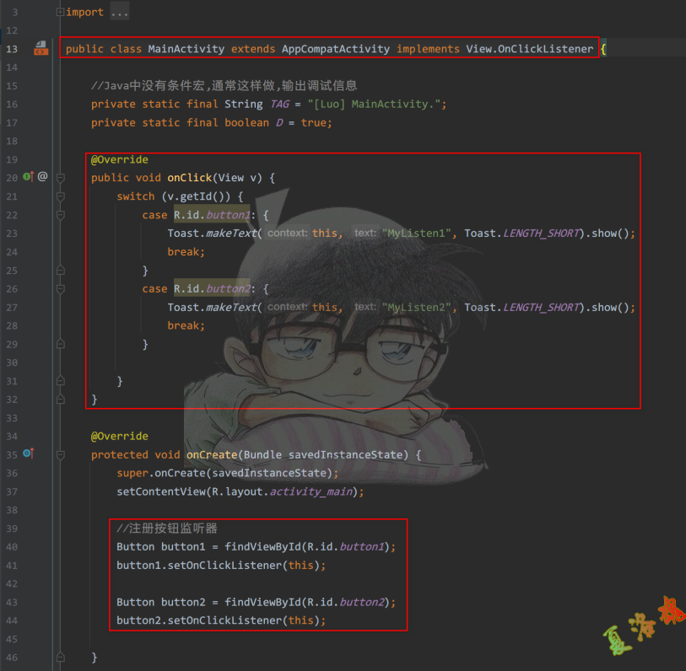686x671 pixels.
Task: Click the @ annotation gutter icon on line 20
Action: pyautogui.click(x=42, y=177)
